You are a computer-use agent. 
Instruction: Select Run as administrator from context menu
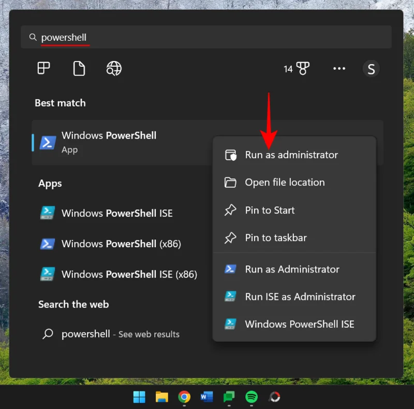[x=291, y=155]
